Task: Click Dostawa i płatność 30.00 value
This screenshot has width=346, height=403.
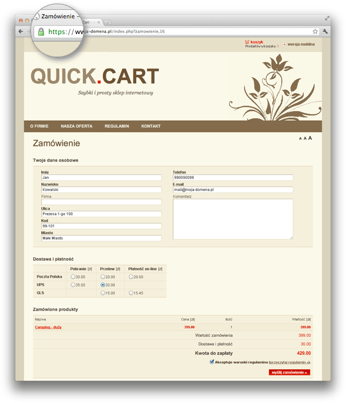Action: 306,344
